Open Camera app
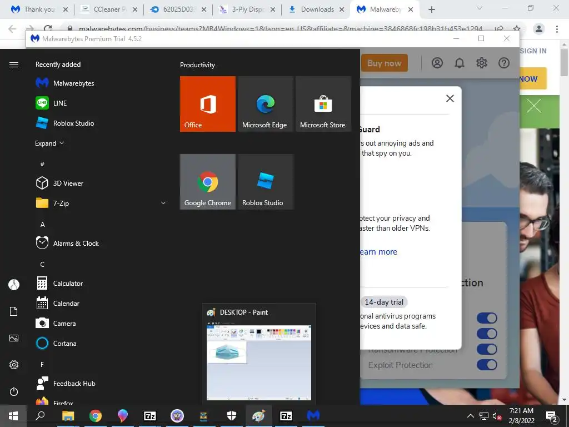The width and height of the screenshot is (569, 427). (66, 323)
